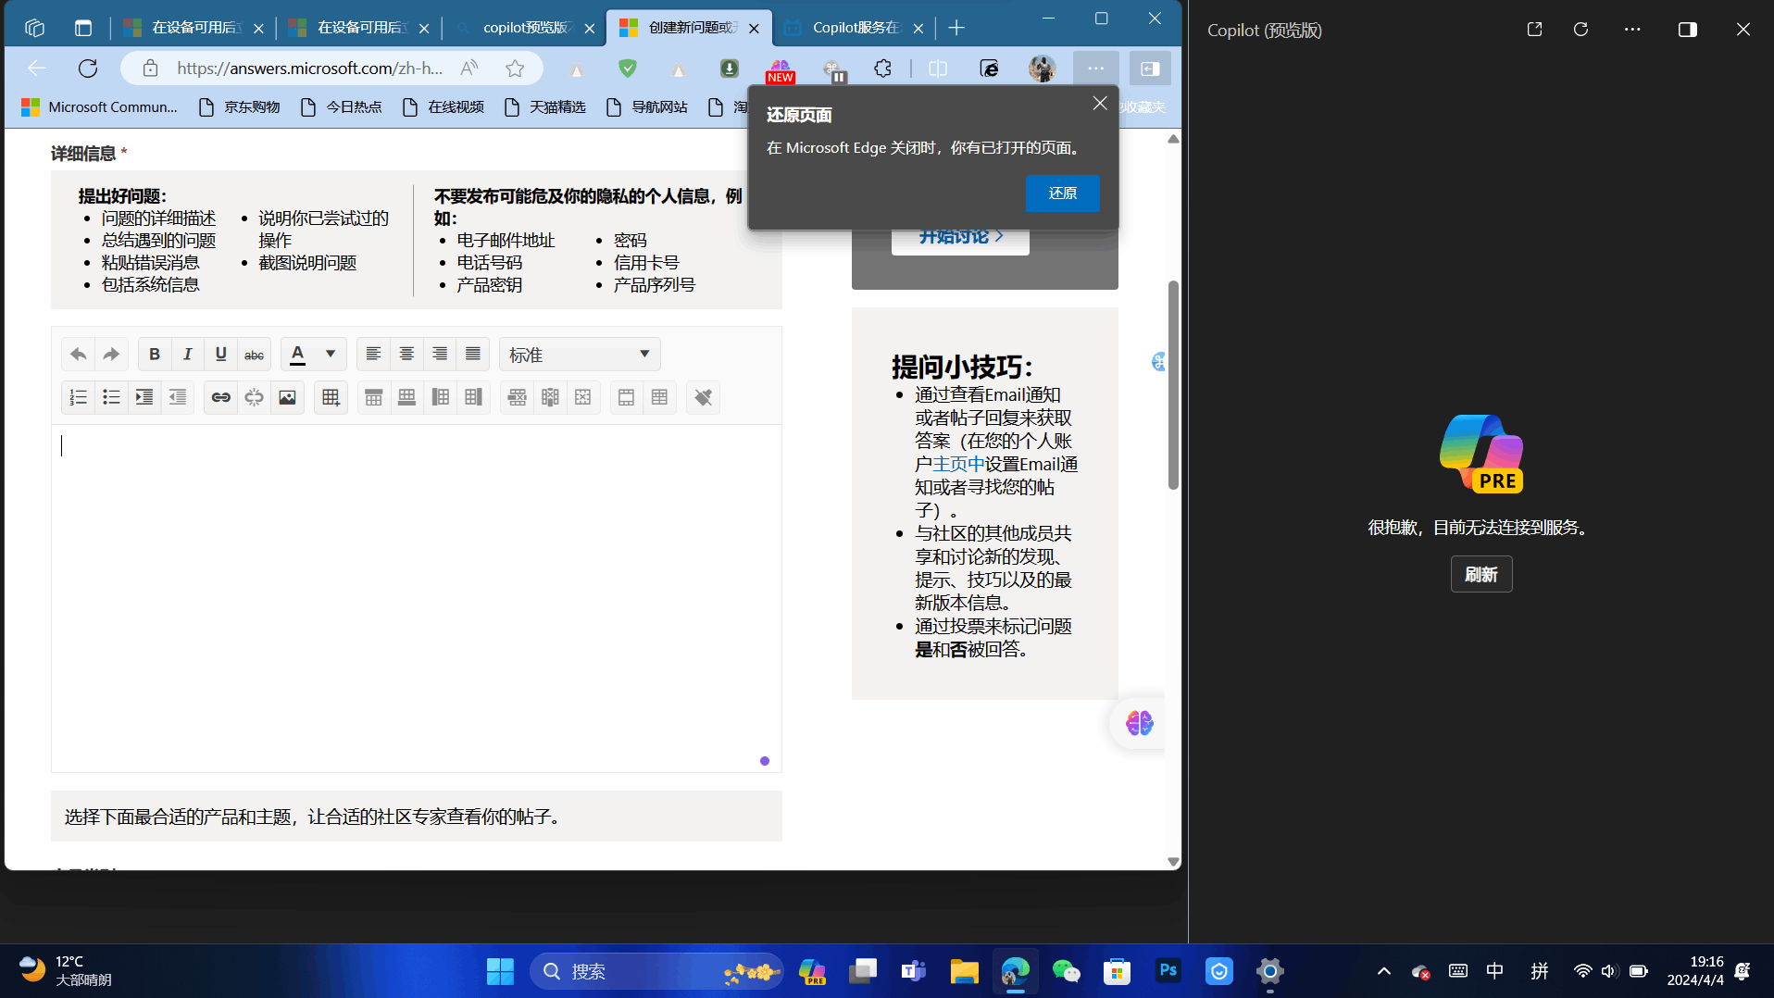Create a table with the grid icon
The width and height of the screenshot is (1774, 998).
pos(331,397)
